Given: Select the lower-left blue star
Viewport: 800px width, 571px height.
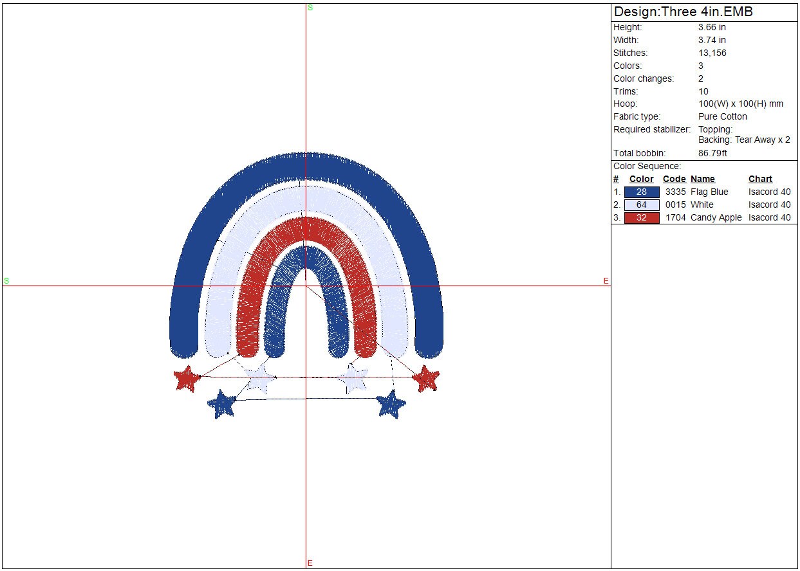Looking at the screenshot, I should tap(222, 404).
